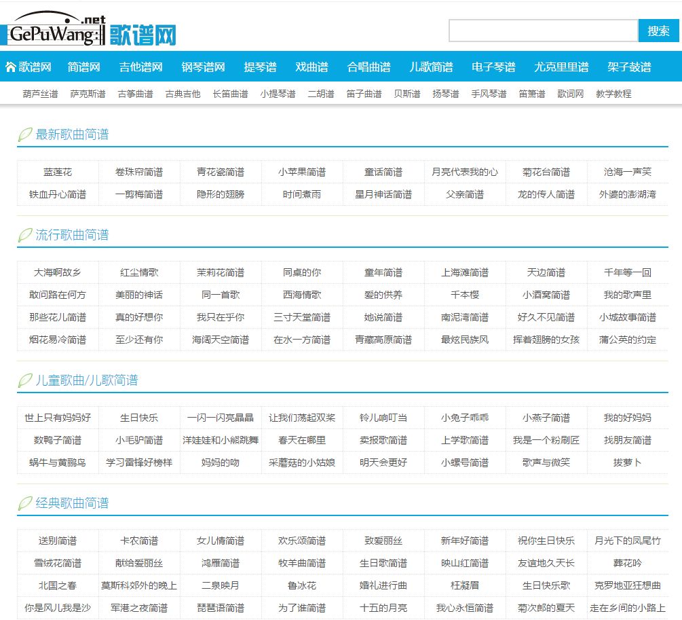Click the leaf icon beside 最新歌曲简谱
Viewport: 682px width, 620px height.
(22, 134)
